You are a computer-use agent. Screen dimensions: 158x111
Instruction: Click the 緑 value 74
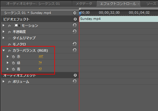pos(40,63)
